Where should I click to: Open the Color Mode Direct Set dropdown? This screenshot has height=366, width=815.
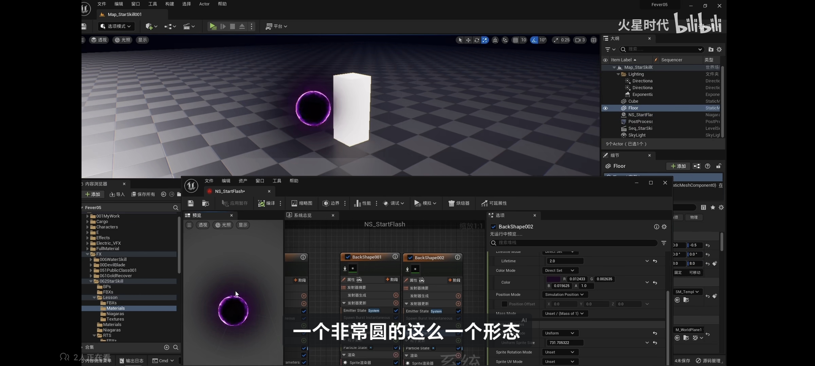pyautogui.click(x=560, y=270)
